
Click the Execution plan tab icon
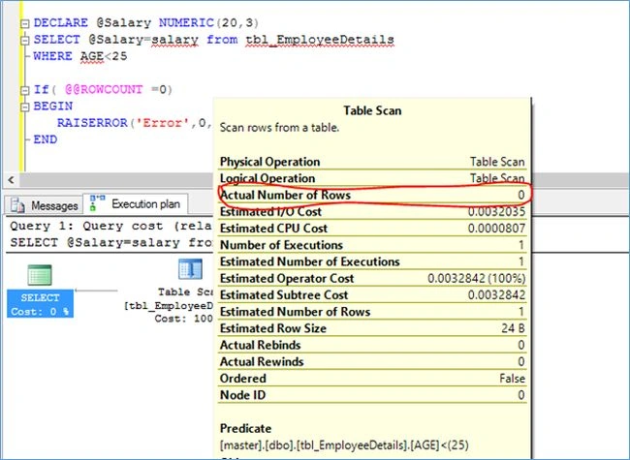click(x=97, y=203)
